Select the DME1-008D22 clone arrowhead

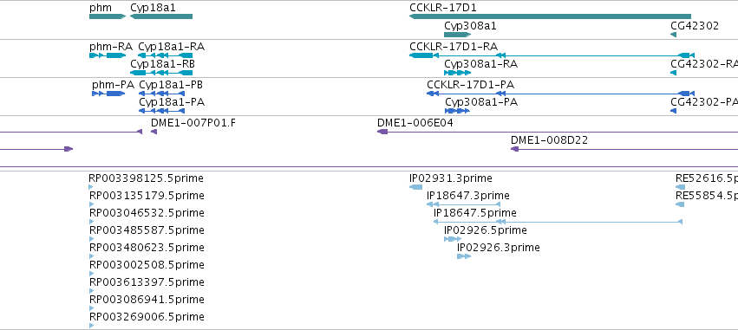tap(515, 149)
